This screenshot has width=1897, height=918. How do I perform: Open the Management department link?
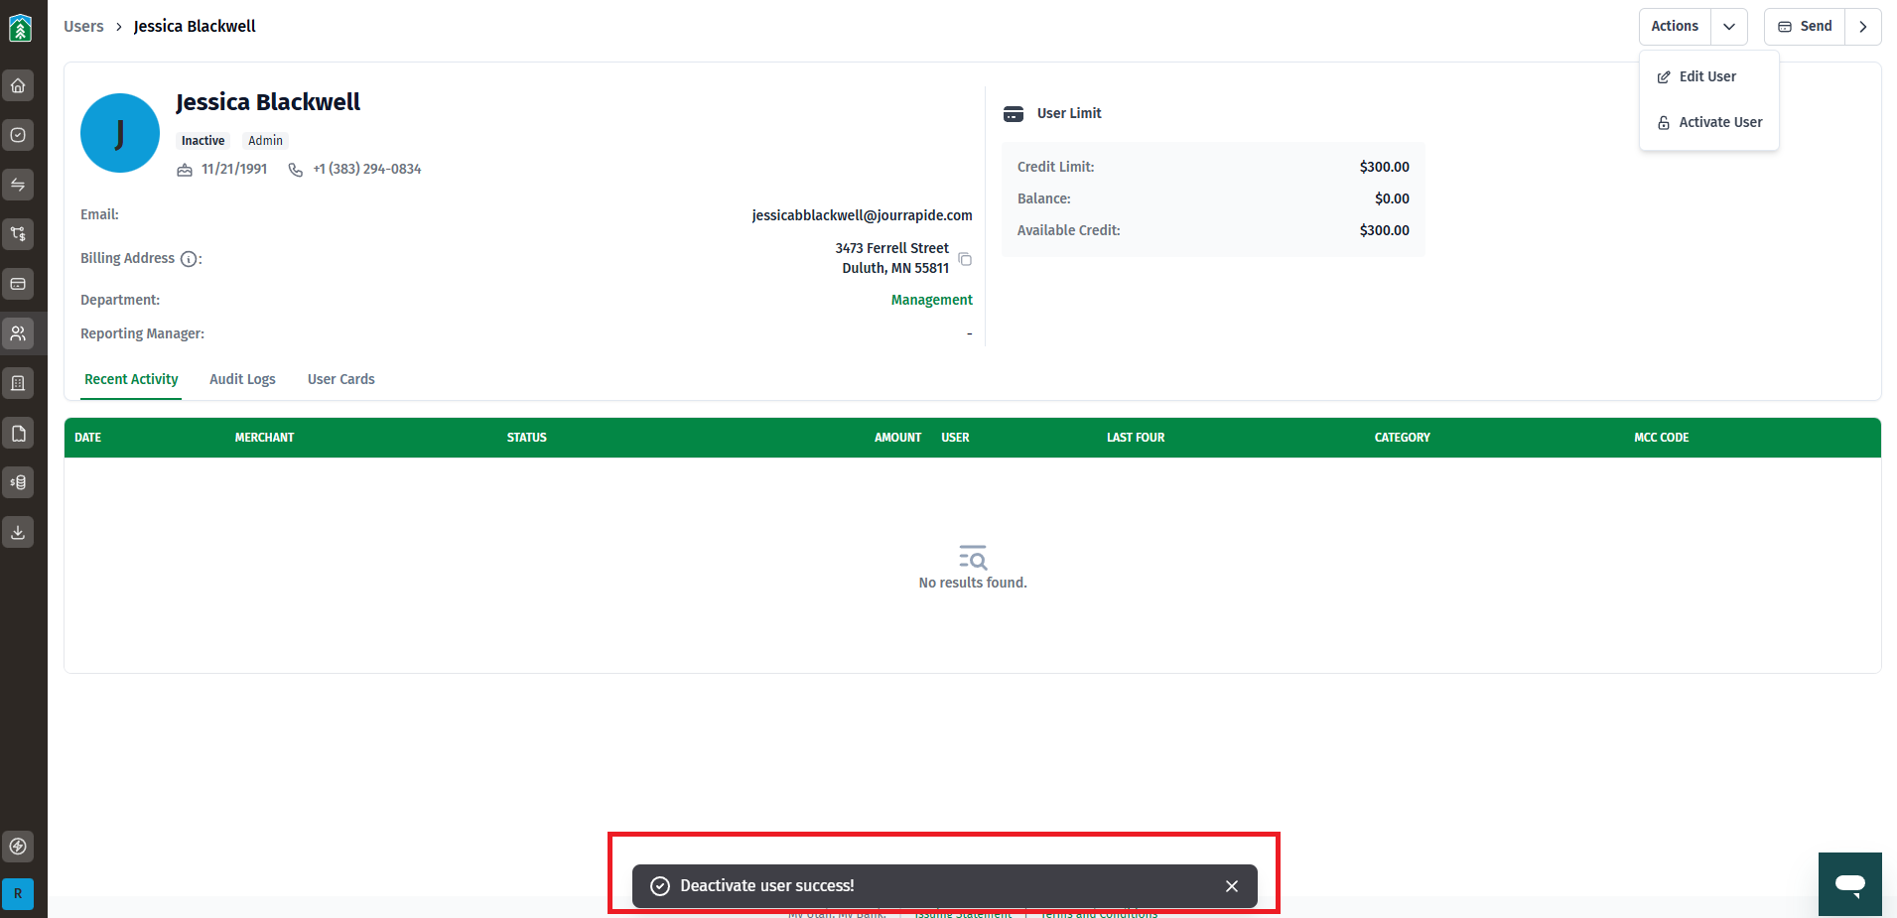pos(931,300)
